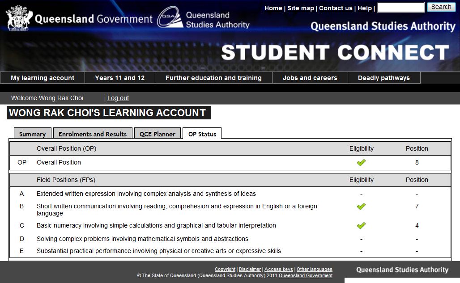This screenshot has width=460, height=283.
Task: Switch to the Summary tab
Action: pos(33,133)
